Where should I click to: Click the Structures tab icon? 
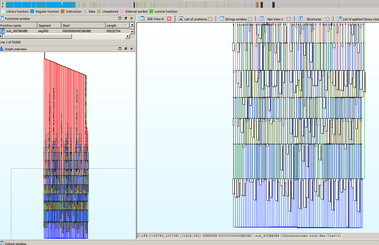click(300, 19)
